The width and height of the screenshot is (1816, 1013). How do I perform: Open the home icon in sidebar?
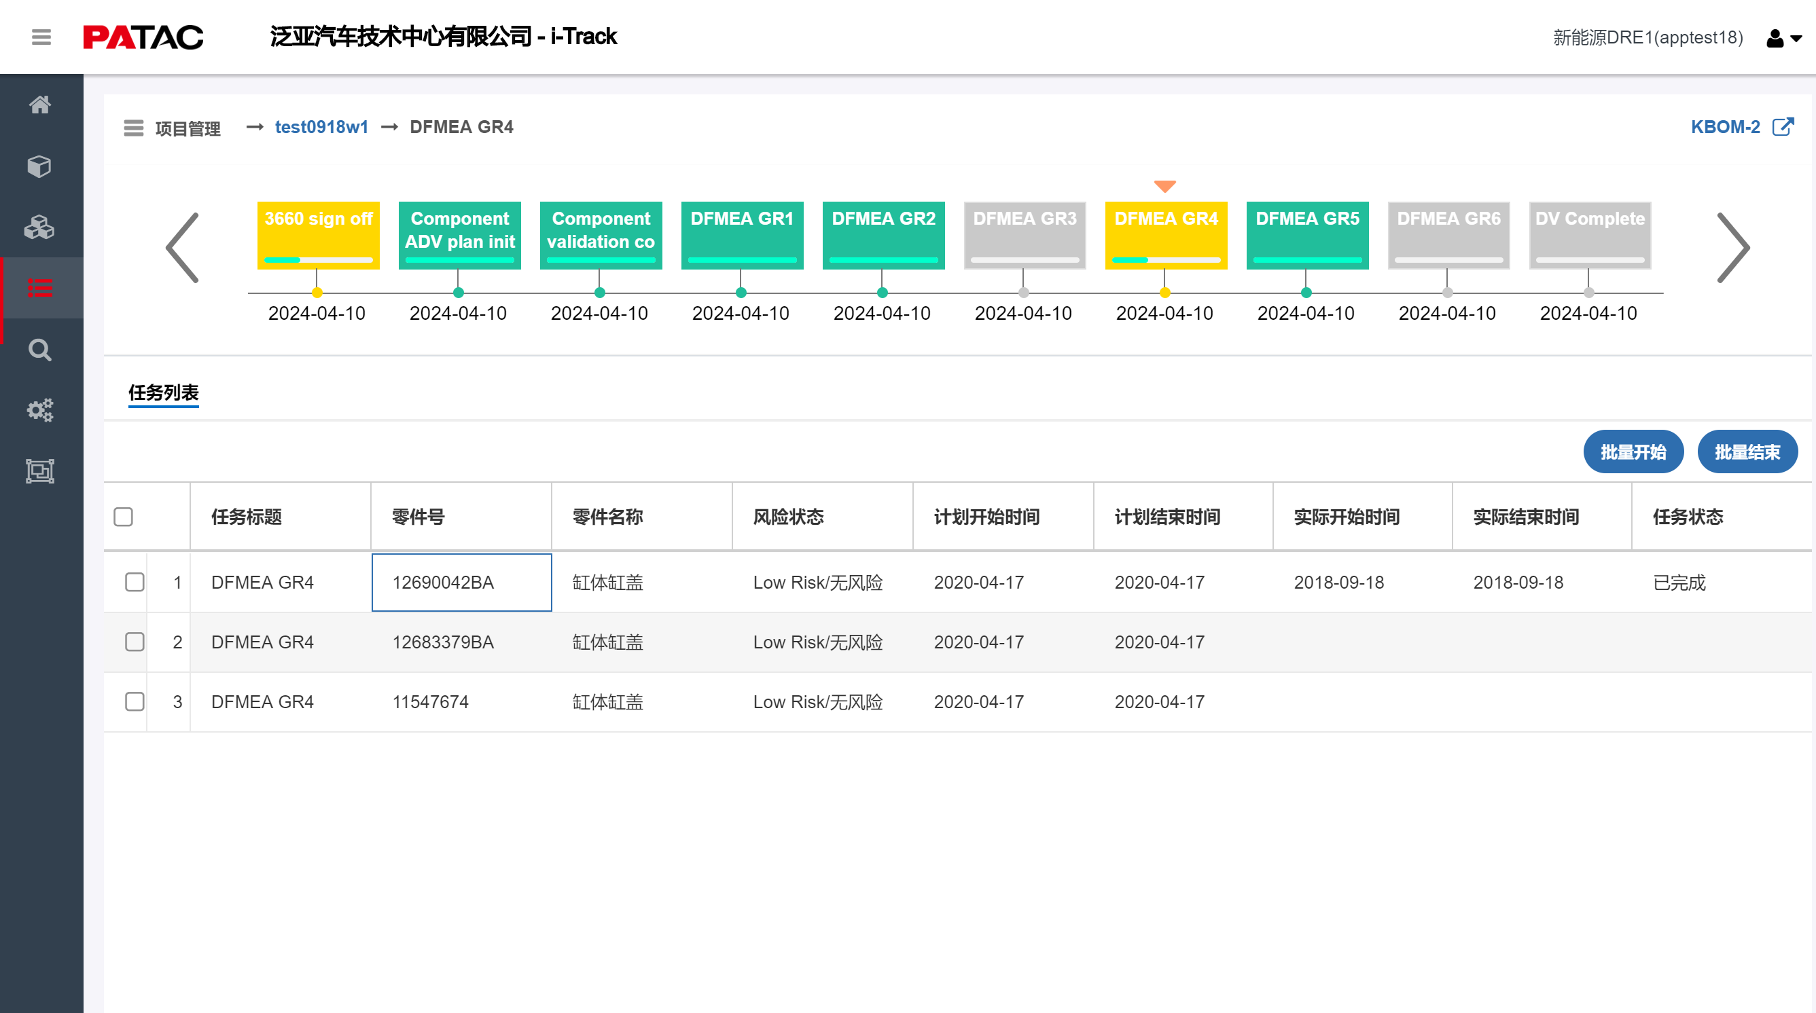click(40, 105)
